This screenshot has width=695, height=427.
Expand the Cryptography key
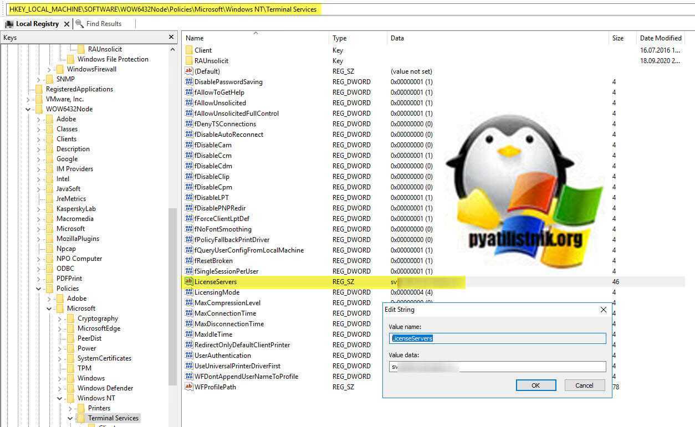point(60,318)
